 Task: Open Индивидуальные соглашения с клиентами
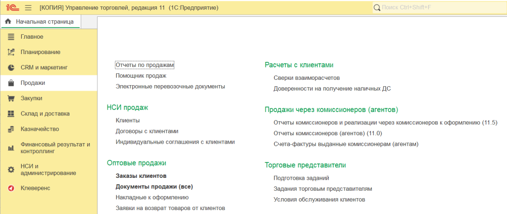pos(175,142)
